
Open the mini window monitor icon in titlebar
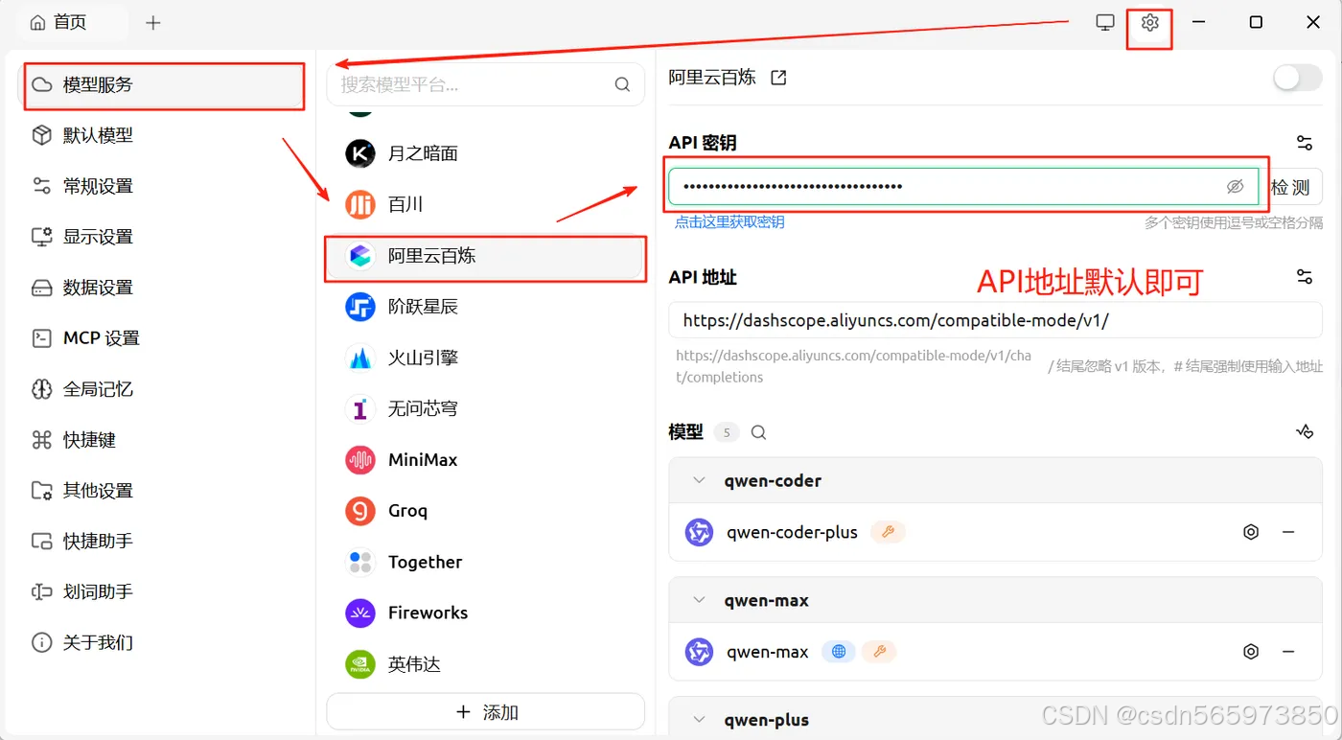click(x=1104, y=20)
